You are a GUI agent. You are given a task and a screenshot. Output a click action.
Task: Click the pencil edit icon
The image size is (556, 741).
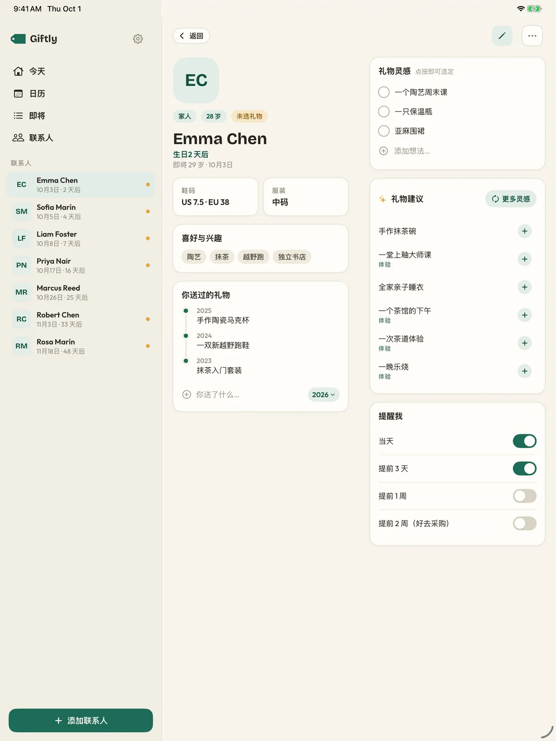(502, 36)
